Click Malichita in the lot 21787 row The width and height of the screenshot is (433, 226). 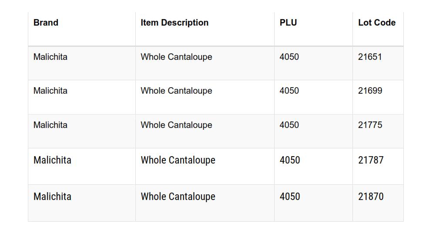click(x=52, y=160)
